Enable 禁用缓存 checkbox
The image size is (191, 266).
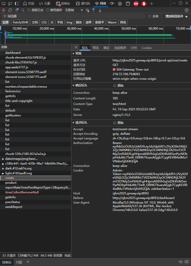[x=47, y=10]
